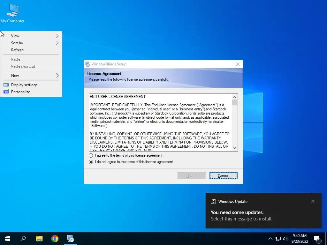Click the Paste entry in context menu
Screen dimensions: 327x245
[x=31, y=59]
